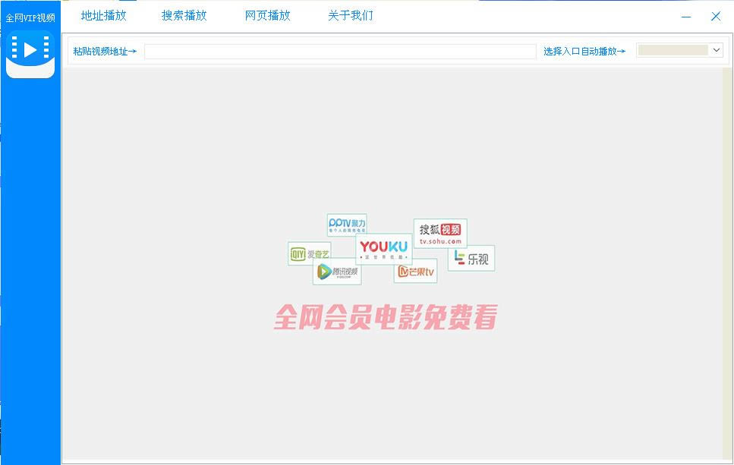Click the 腾讯视频 logo
The height and width of the screenshot is (465, 734).
click(337, 272)
